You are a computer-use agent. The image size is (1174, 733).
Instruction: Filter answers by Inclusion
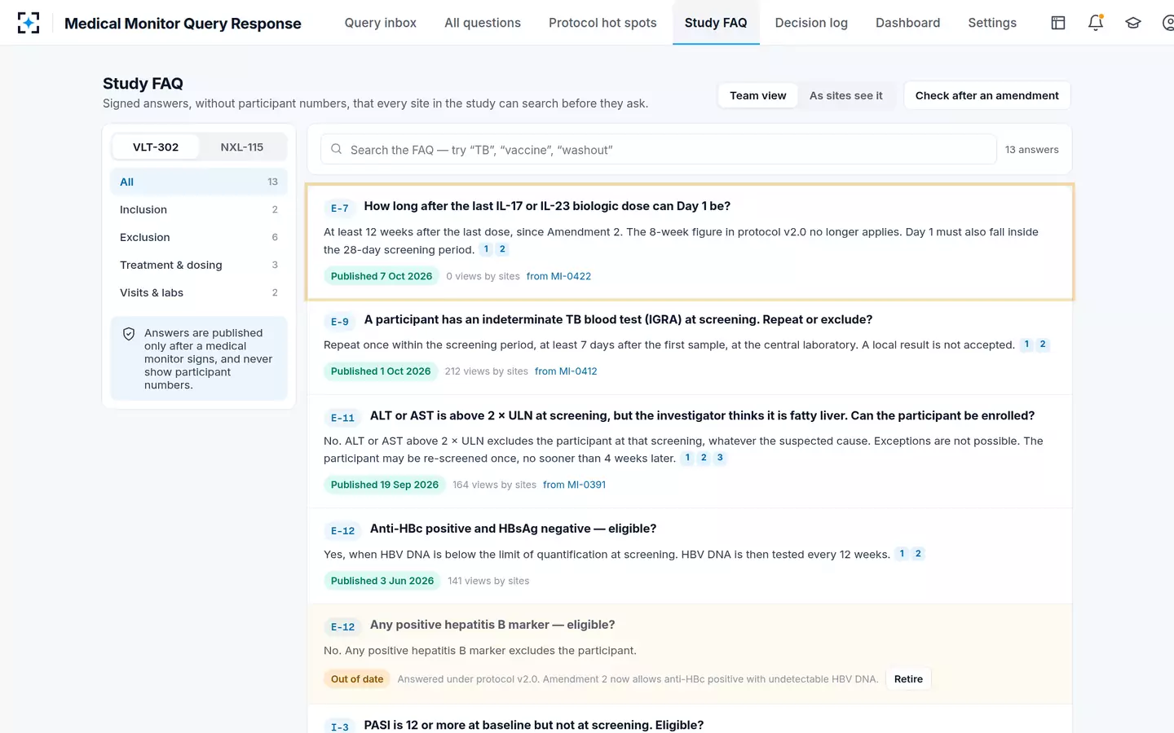click(199, 209)
